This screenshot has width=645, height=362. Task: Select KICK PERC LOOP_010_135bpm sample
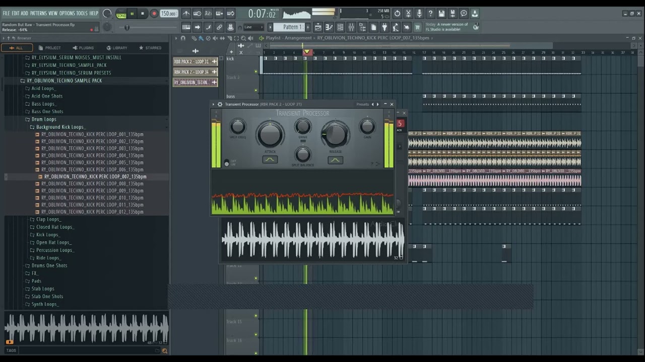92,198
